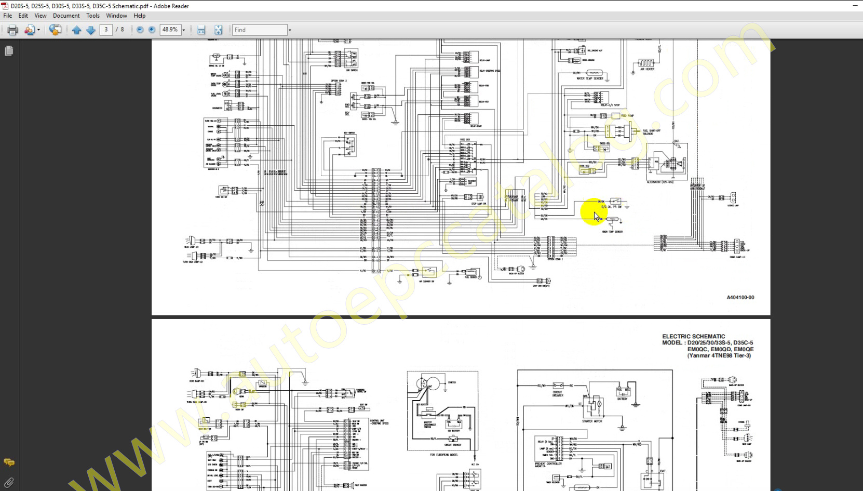The image size is (863, 491).
Task: Click the Print icon in the toolbar
Action: (12, 30)
